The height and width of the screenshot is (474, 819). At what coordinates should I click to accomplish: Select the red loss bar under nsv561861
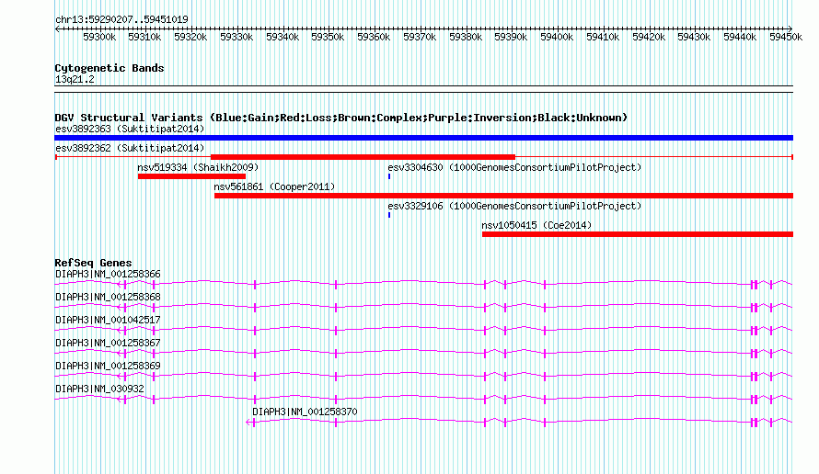[x=503, y=196]
